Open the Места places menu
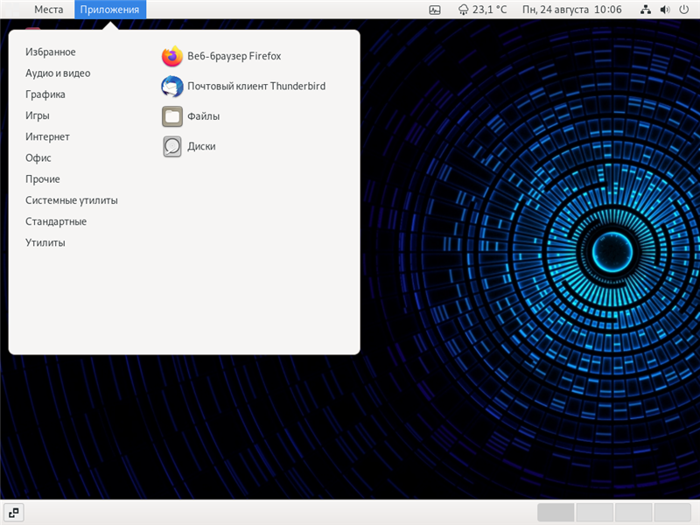 tap(48, 10)
